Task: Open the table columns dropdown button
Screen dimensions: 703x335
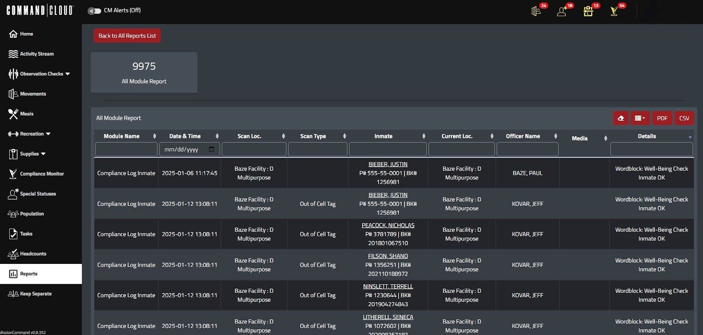Action: point(640,118)
